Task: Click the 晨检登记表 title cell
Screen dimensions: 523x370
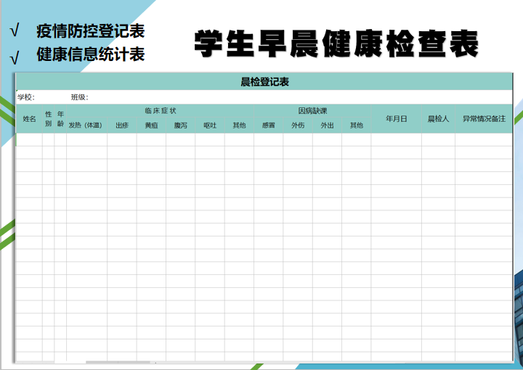Action: (x=264, y=82)
